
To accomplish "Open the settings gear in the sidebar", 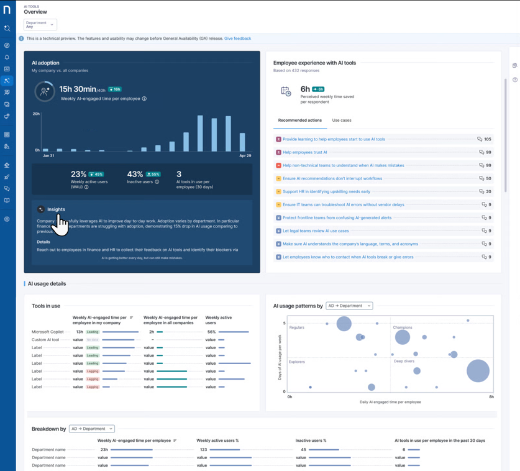I will click(x=7, y=219).
